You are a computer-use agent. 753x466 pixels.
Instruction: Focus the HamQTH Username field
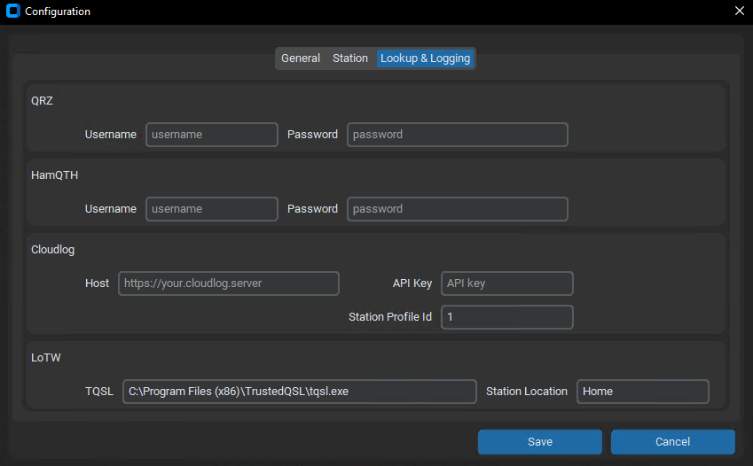pyautogui.click(x=212, y=209)
